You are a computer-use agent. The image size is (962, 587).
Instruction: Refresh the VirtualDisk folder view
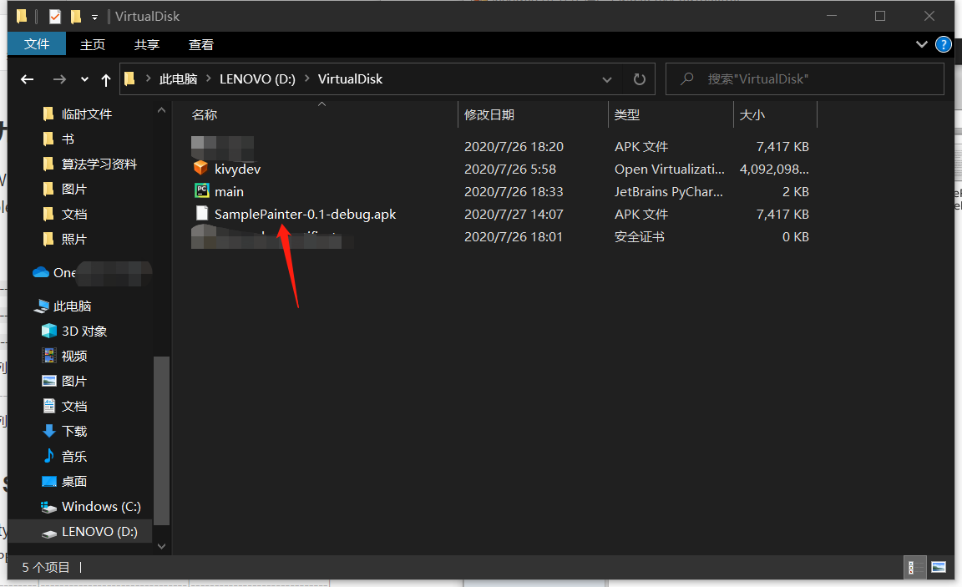(640, 79)
